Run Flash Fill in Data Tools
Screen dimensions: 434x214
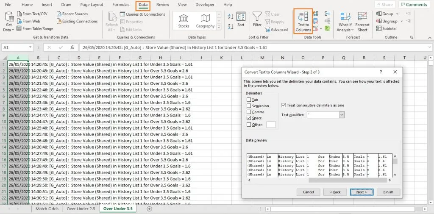click(315, 14)
